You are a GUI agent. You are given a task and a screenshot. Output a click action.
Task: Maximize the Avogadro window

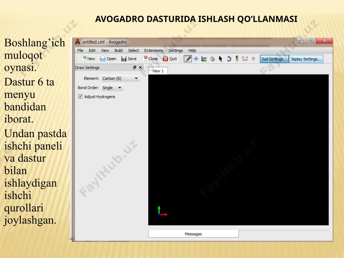pos(311,41)
